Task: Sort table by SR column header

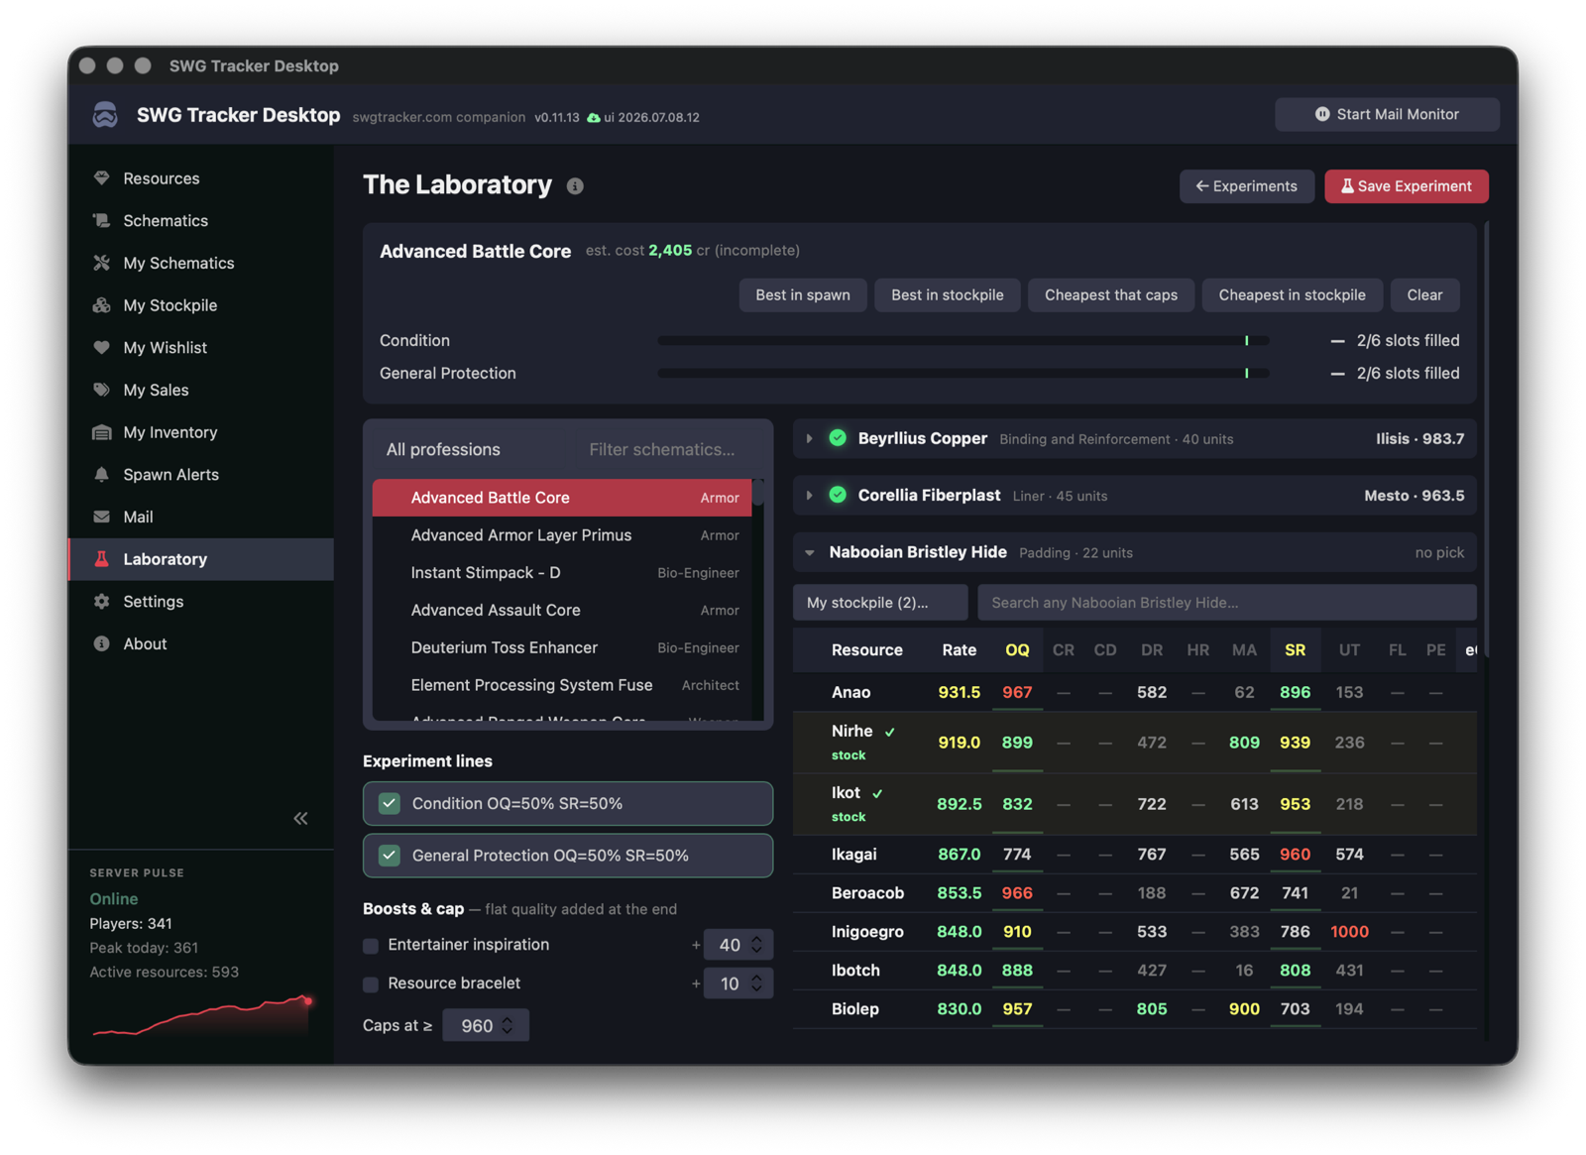Action: click(1295, 650)
